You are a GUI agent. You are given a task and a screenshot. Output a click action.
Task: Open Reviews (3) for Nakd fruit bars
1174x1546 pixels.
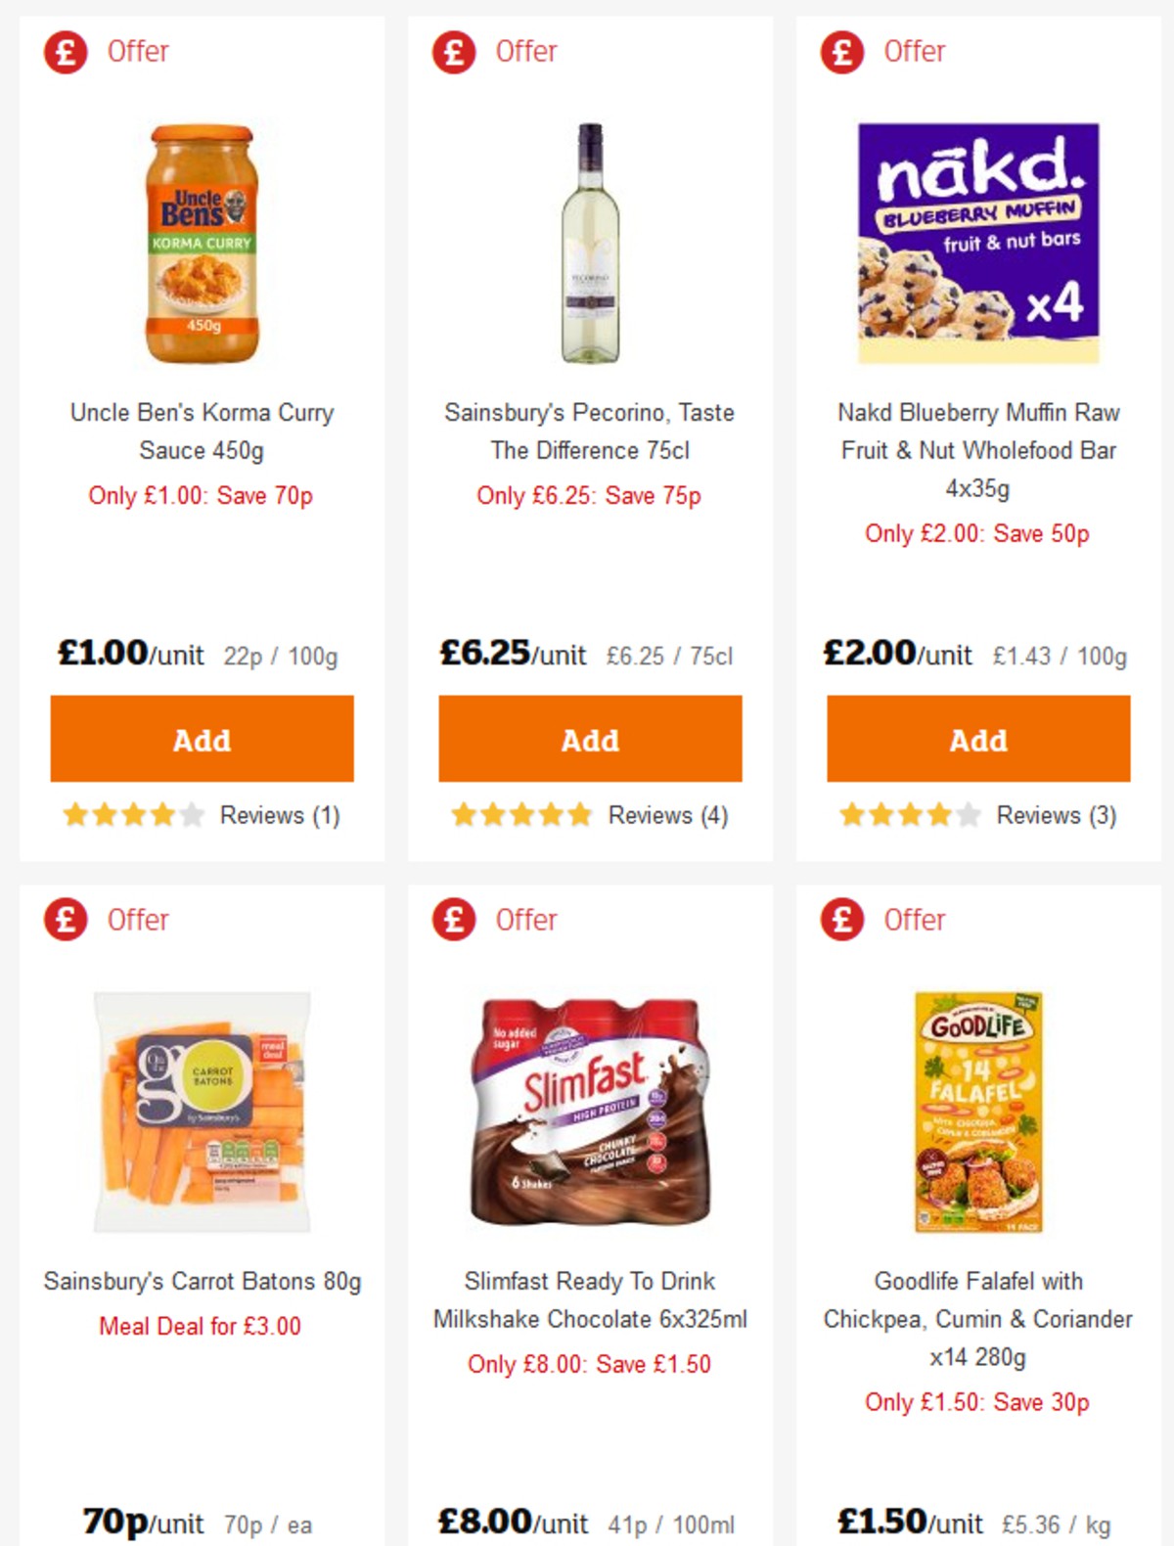click(1055, 815)
